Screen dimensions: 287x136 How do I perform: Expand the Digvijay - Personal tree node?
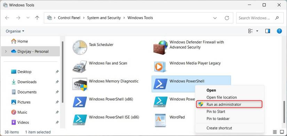(x=6, y=51)
